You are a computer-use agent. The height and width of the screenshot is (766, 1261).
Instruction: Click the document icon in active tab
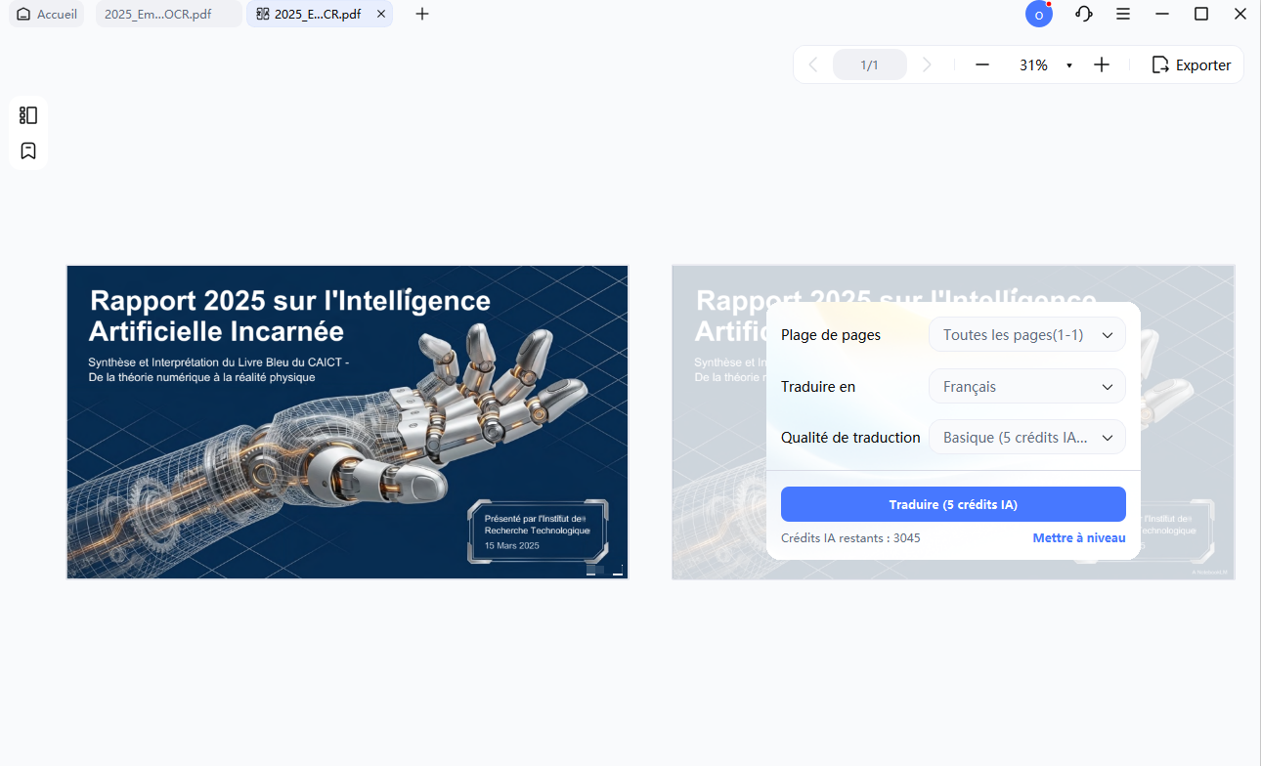click(262, 15)
